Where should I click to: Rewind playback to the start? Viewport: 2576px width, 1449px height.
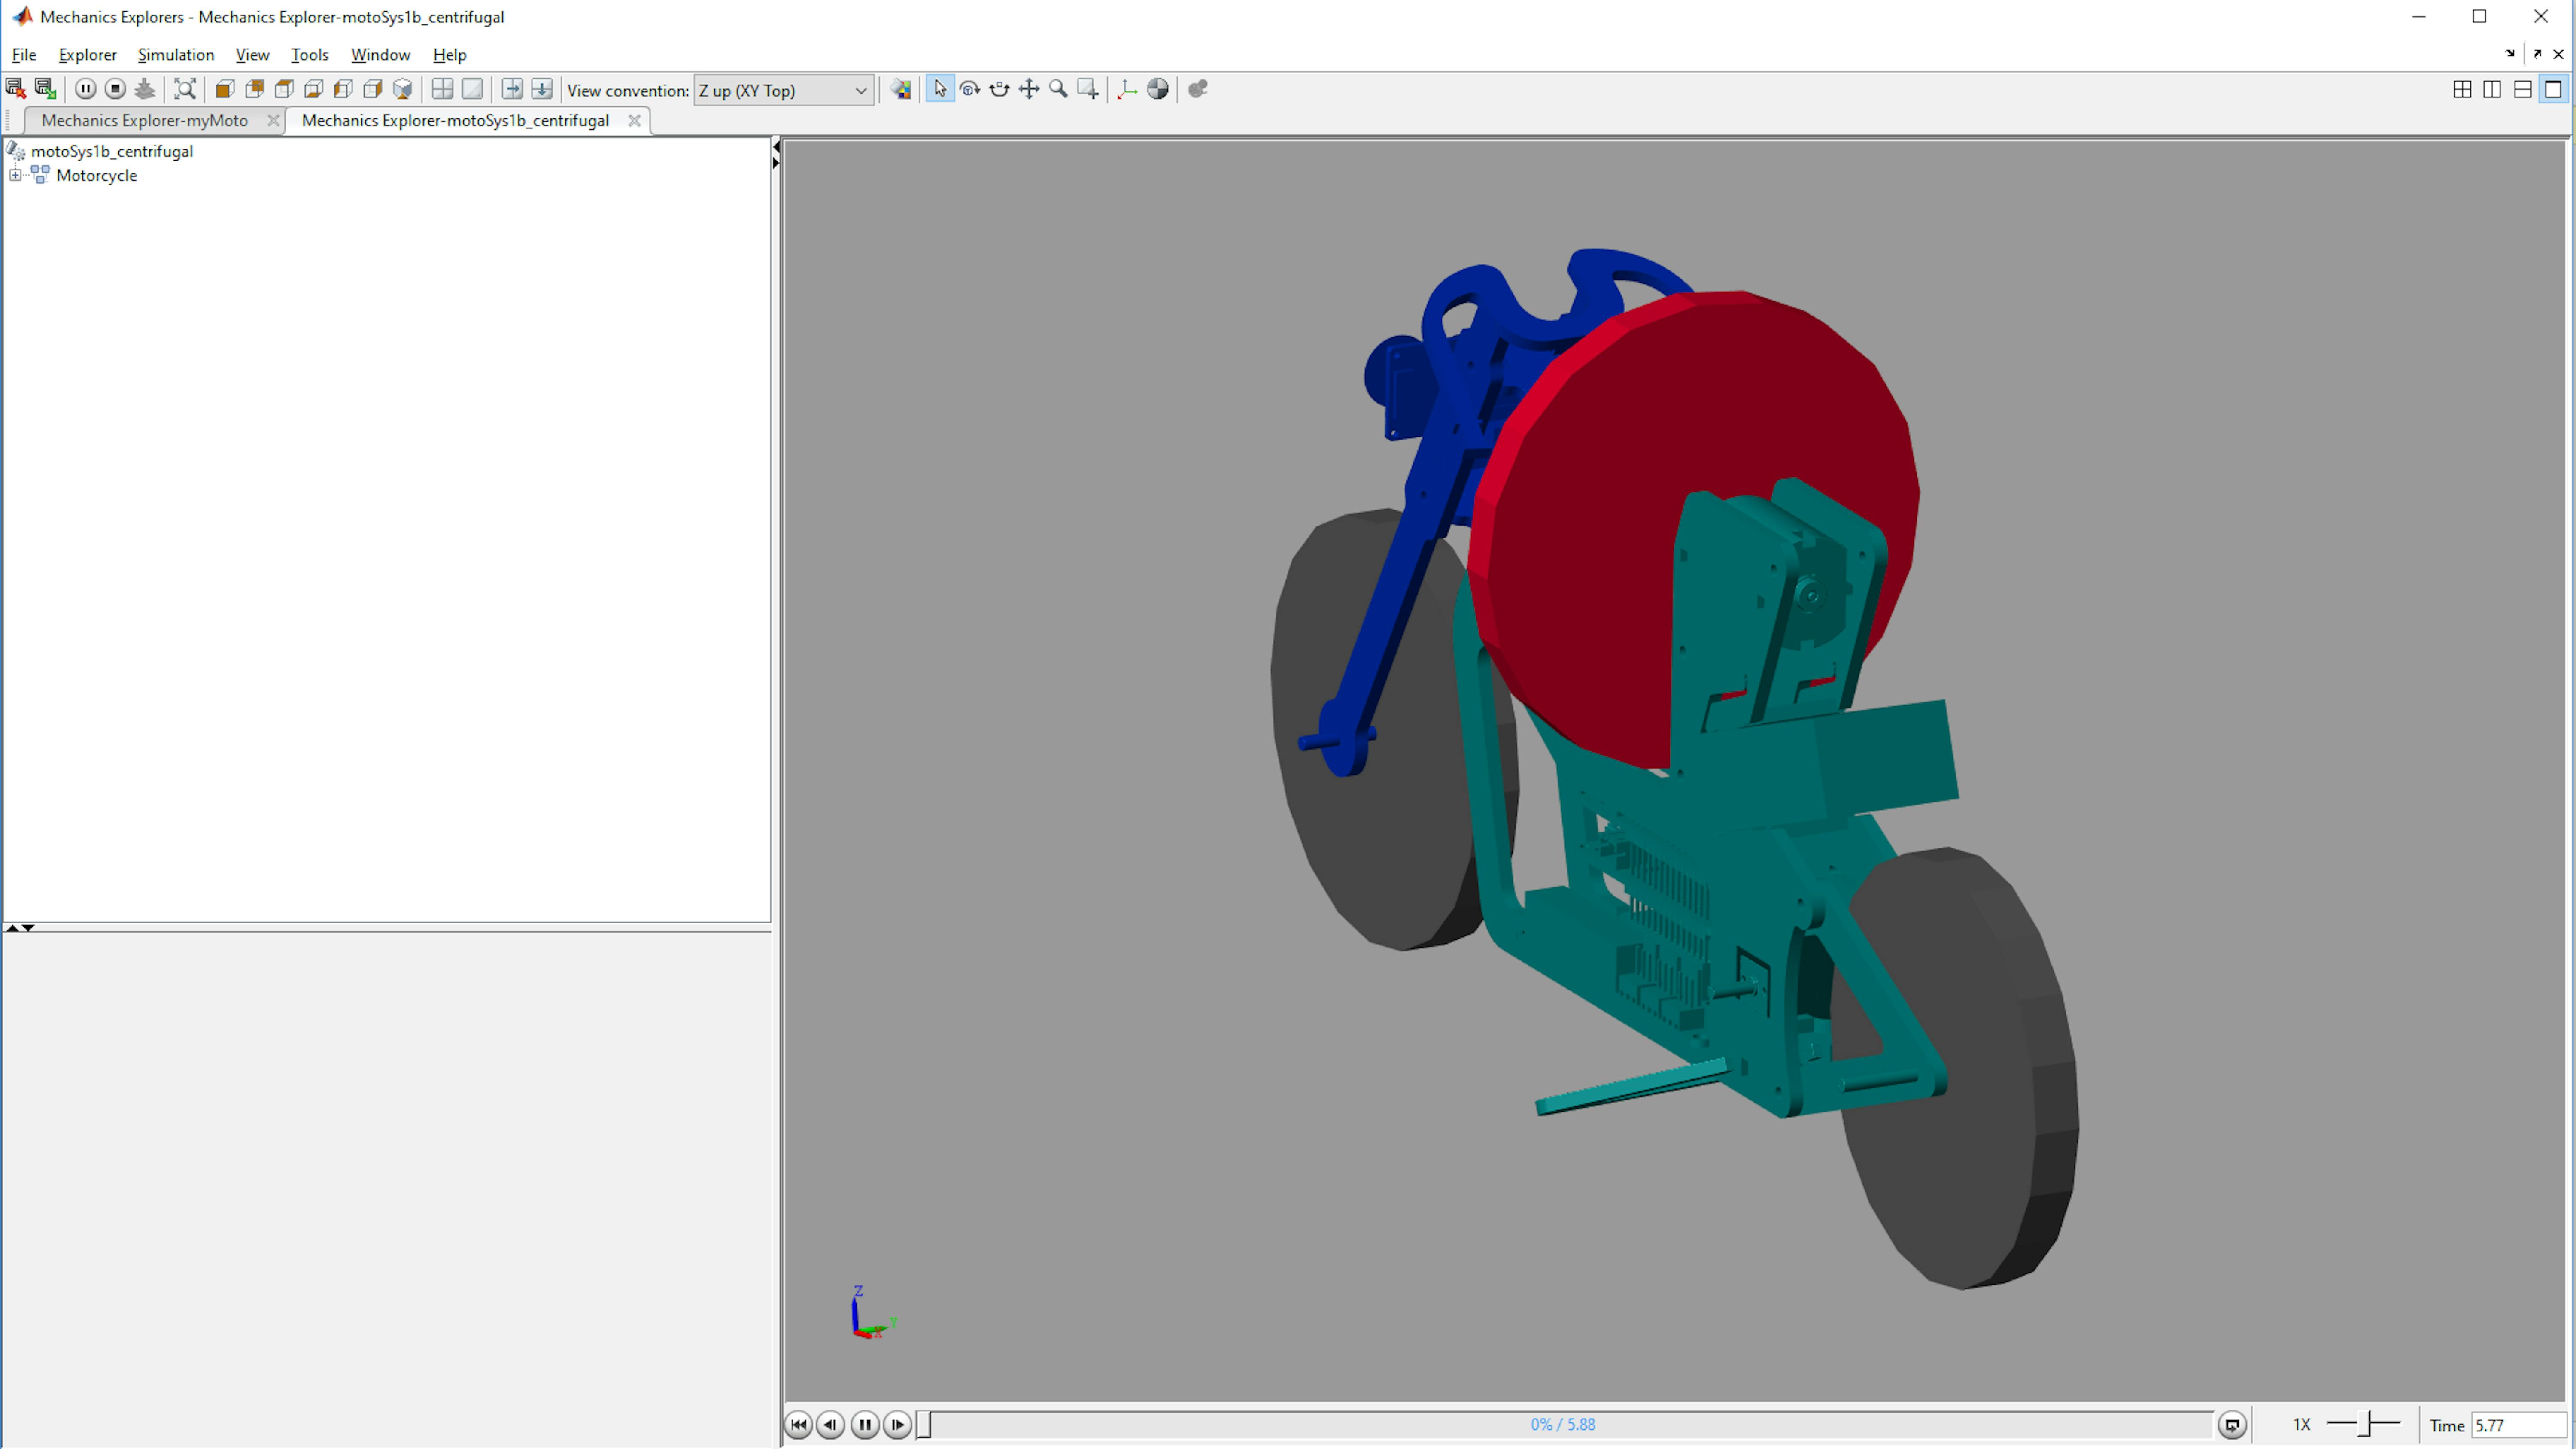pos(798,1425)
